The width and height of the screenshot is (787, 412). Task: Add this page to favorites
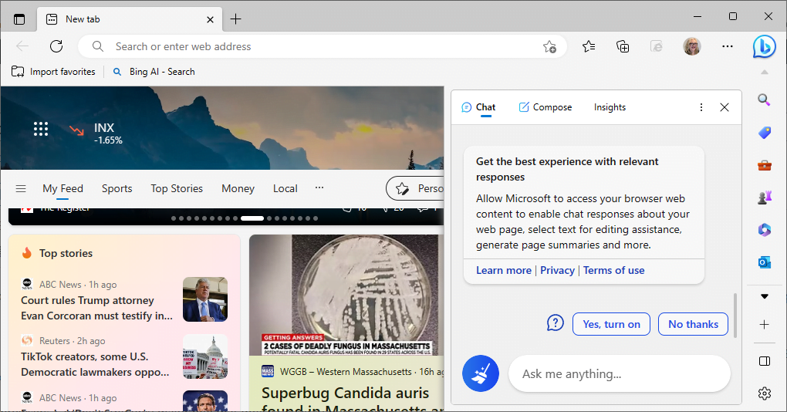[x=549, y=46]
